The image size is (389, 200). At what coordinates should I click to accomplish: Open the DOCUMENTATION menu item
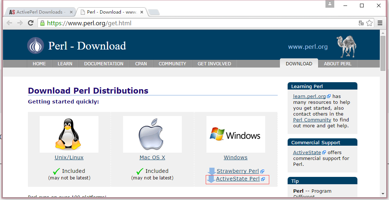[x=104, y=64]
